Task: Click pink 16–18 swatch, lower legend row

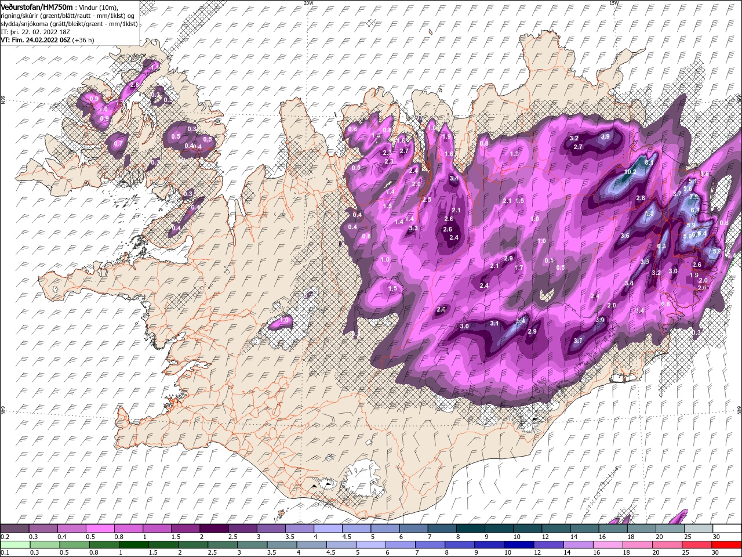Action: pos(607,545)
